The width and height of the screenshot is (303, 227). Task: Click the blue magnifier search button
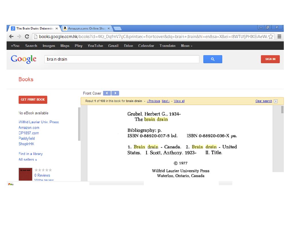tap(213, 59)
